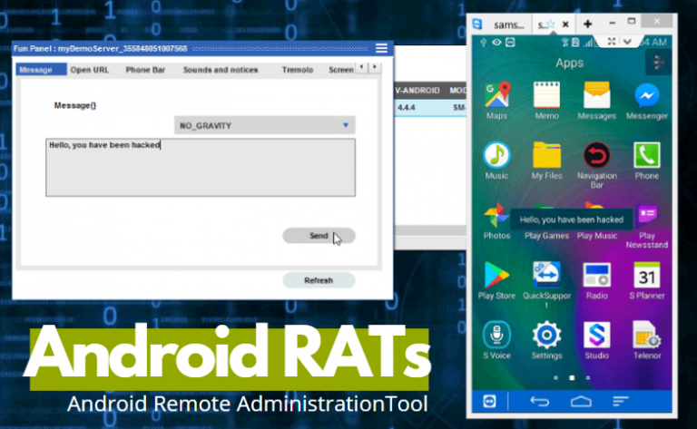Open Messenger app on phone screen
This screenshot has height=429, width=697.
click(x=647, y=95)
